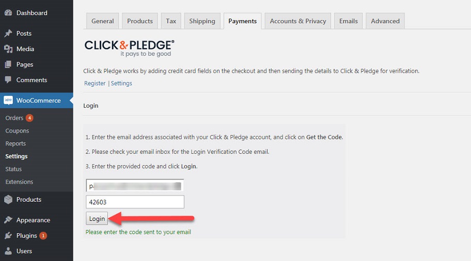This screenshot has height=261, width=471.
Task: Click the Plugins plug icon
Action: [8, 236]
